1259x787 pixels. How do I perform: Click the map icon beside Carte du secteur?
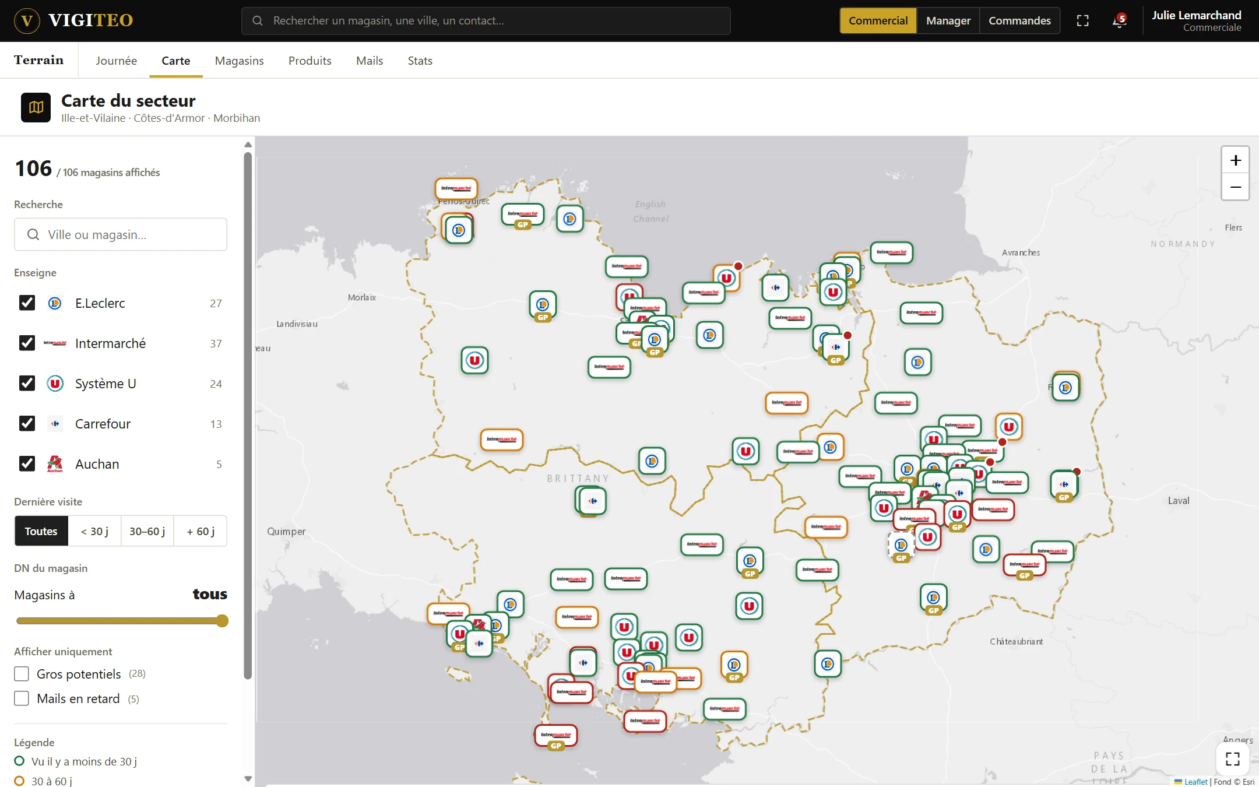36,107
